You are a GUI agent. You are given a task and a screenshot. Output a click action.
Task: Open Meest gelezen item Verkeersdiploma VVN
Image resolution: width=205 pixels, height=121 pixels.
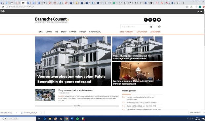click(141, 103)
